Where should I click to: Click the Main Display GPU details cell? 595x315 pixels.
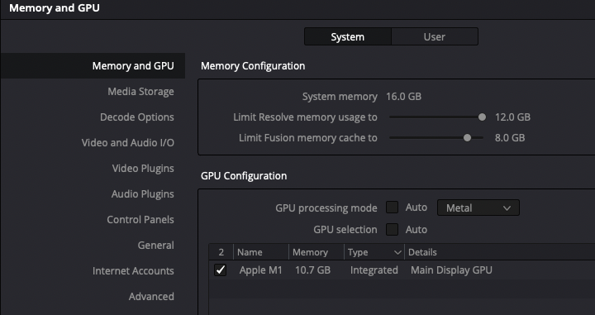tap(451, 270)
